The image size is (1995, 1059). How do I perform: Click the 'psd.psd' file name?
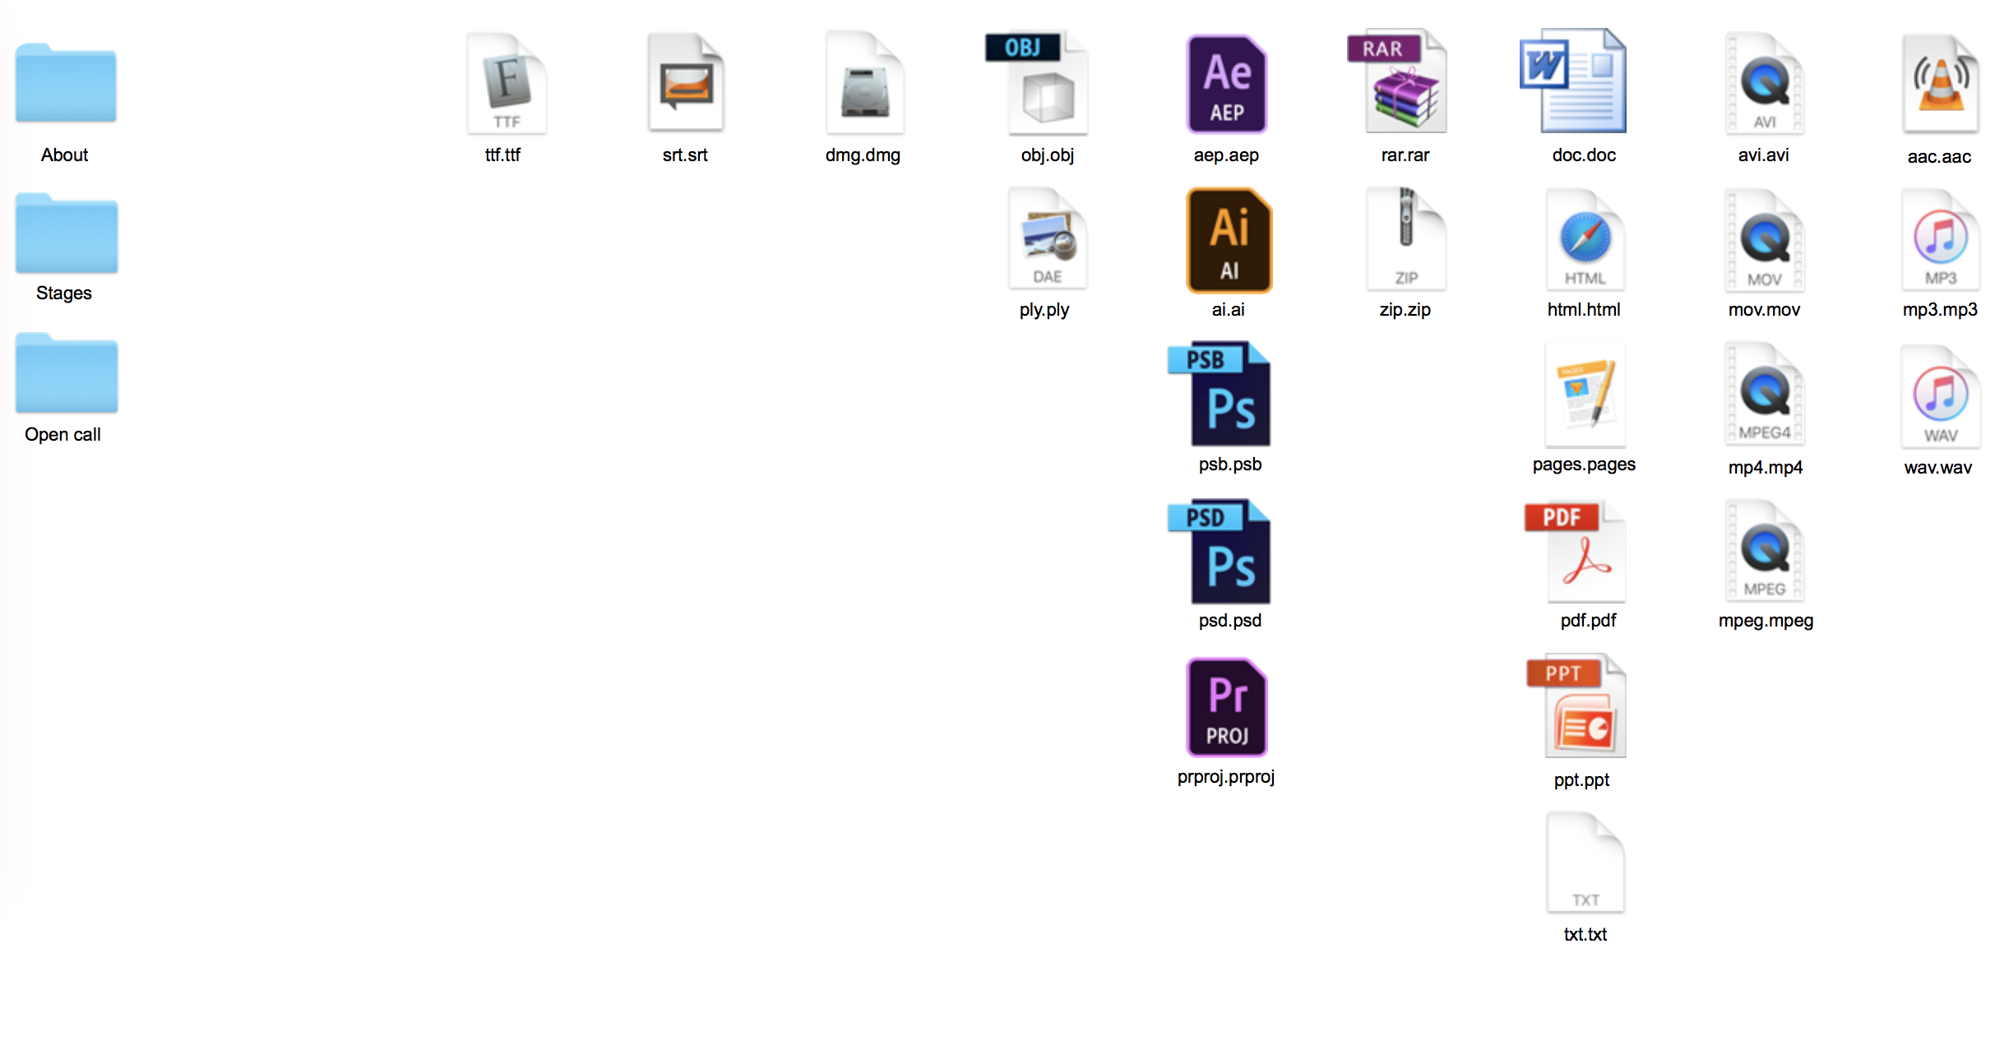click(1230, 620)
